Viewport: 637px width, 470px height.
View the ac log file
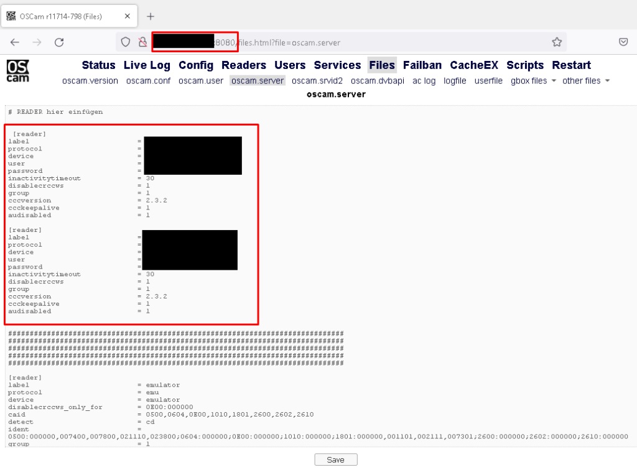coord(424,81)
